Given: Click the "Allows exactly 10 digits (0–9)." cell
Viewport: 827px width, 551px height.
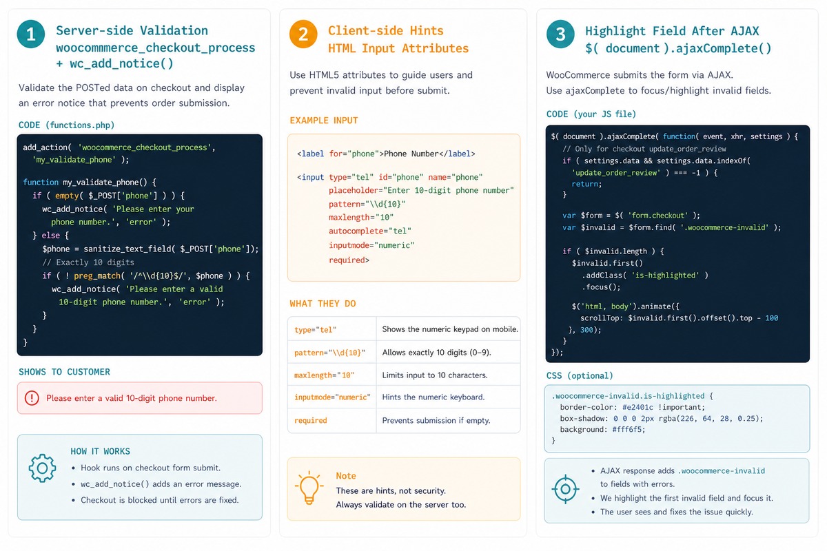Looking at the screenshot, I should point(449,353).
